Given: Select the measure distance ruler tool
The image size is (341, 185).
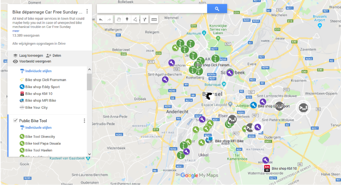Looking at the screenshot, I should pyautogui.click(x=154, y=20).
